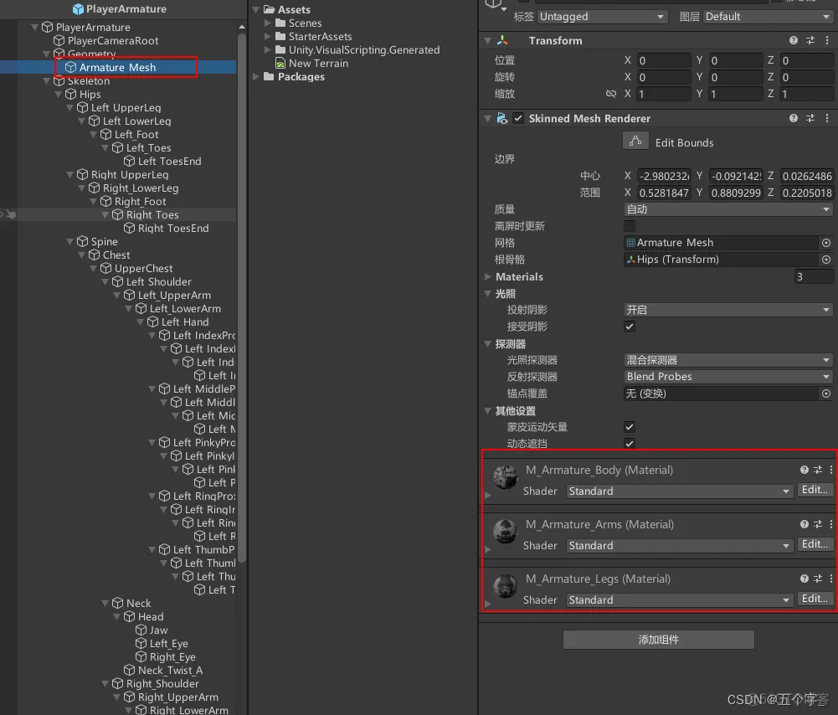Select Right Toes in hierarchy

coord(152,215)
